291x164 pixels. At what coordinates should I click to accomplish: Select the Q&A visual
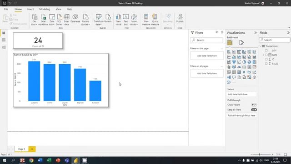(x=234, y=77)
